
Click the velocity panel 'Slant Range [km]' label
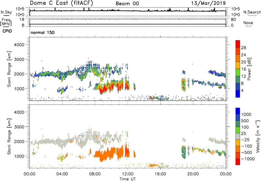[9, 136]
